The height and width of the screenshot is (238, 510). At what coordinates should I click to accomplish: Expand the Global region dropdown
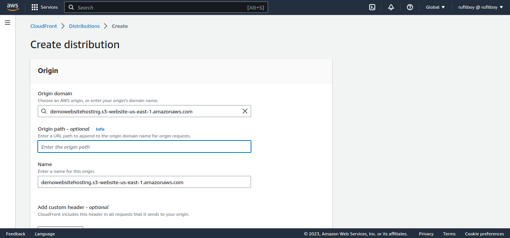point(436,7)
